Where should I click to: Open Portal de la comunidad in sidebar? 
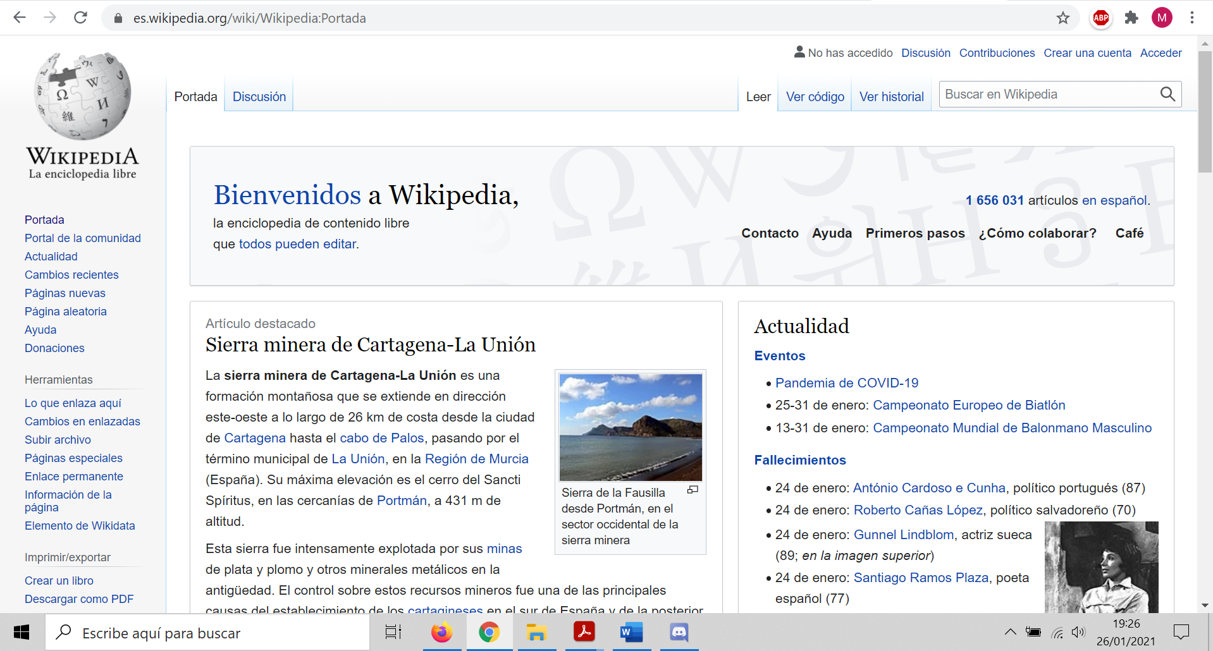83,238
